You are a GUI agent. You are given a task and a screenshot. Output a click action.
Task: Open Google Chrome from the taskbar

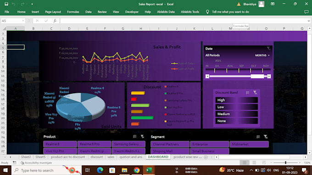[x=137, y=170]
